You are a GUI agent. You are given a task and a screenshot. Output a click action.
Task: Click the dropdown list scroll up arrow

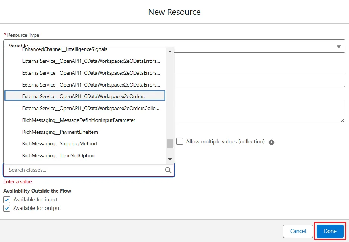pos(170,51)
